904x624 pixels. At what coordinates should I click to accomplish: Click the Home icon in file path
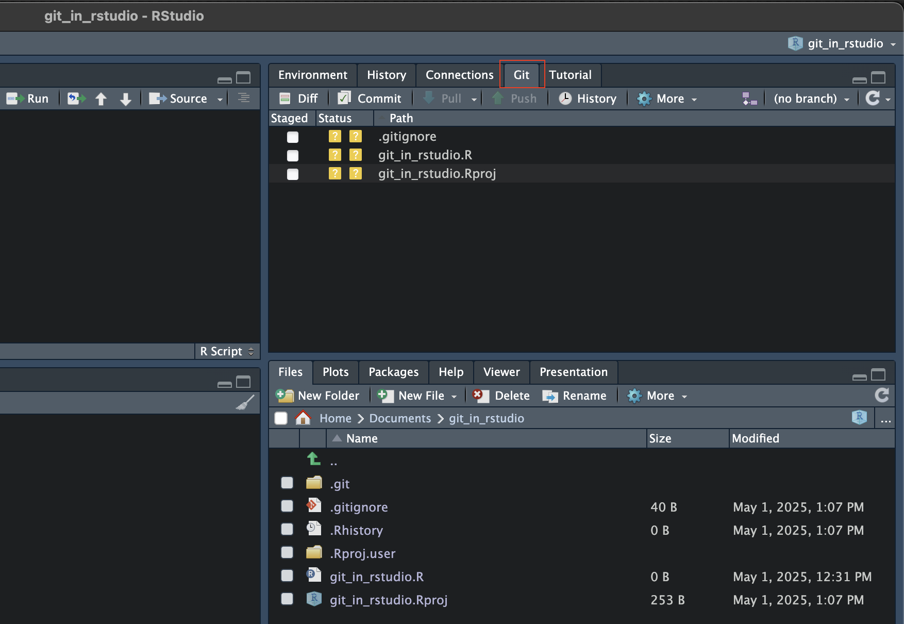click(x=303, y=418)
